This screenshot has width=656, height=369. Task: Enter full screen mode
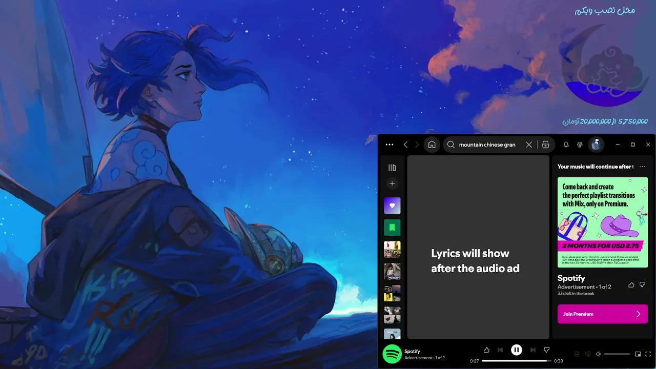pos(648,354)
